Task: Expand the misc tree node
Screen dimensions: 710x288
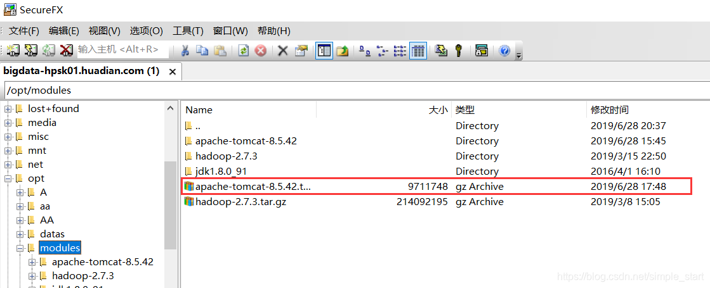Action: click(8, 137)
